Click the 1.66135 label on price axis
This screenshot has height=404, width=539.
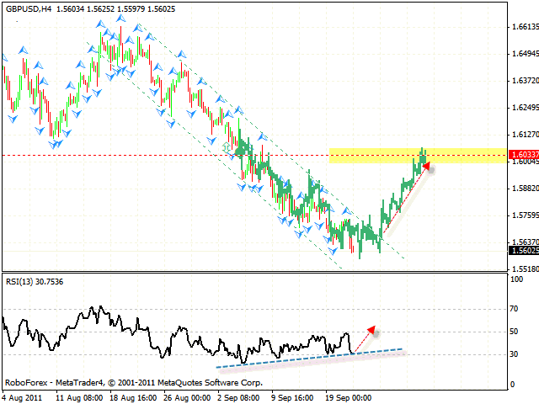tap(524, 27)
